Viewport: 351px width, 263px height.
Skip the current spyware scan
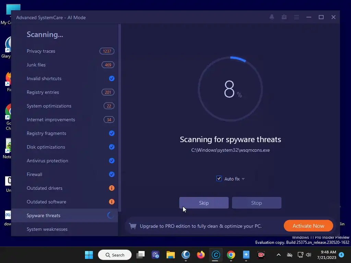coord(204,203)
